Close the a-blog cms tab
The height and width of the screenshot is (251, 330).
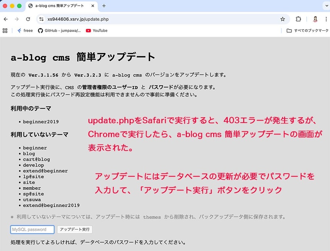[92, 6]
